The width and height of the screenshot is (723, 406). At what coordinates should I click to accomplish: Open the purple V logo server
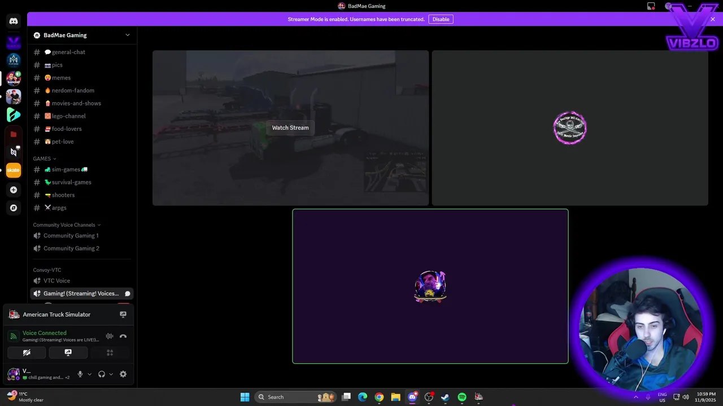coord(14,42)
